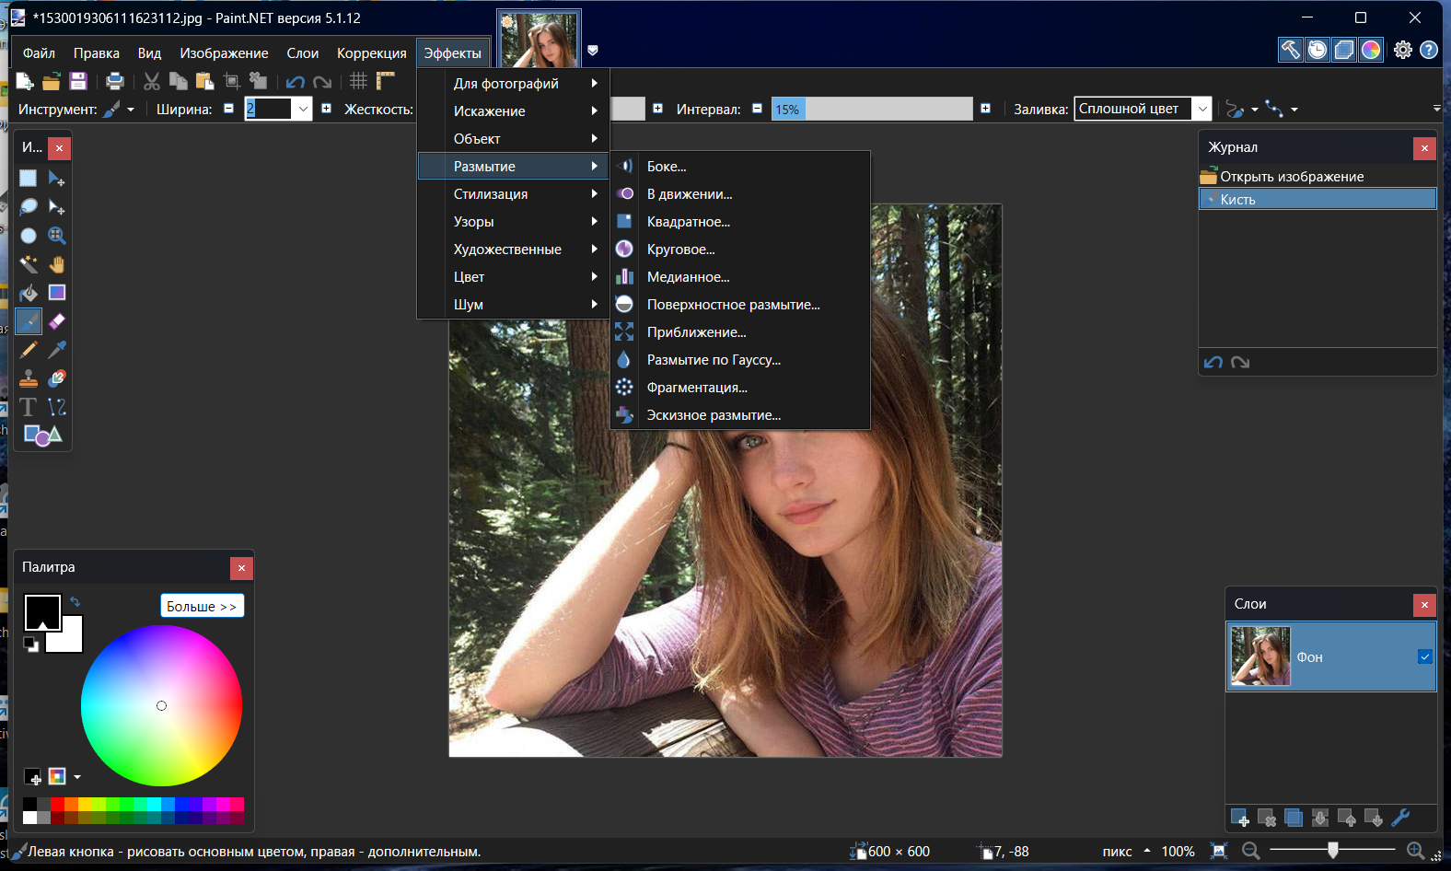Viewport: 1451px width, 871px height.
Task: Open the image list dropdown arrow
Action: (593, 51)
